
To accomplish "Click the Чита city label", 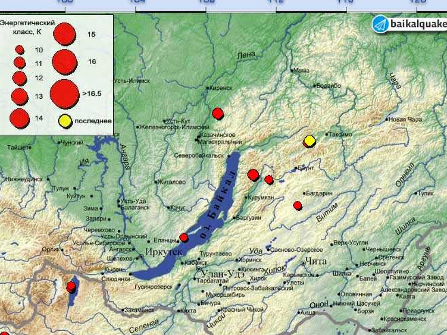I will coord(316,260).
